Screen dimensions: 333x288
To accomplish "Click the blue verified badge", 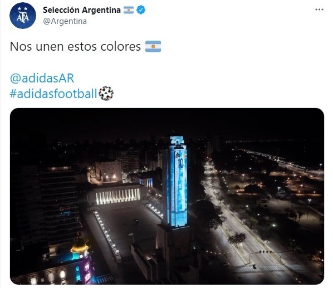I will [x=141, y=10].
